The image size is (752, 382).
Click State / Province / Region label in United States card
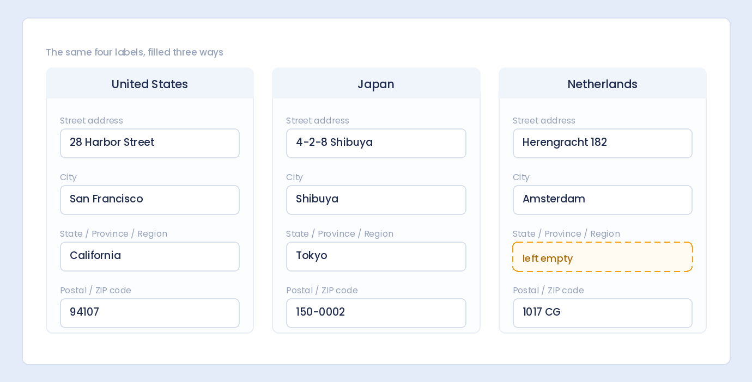(113, 233)
